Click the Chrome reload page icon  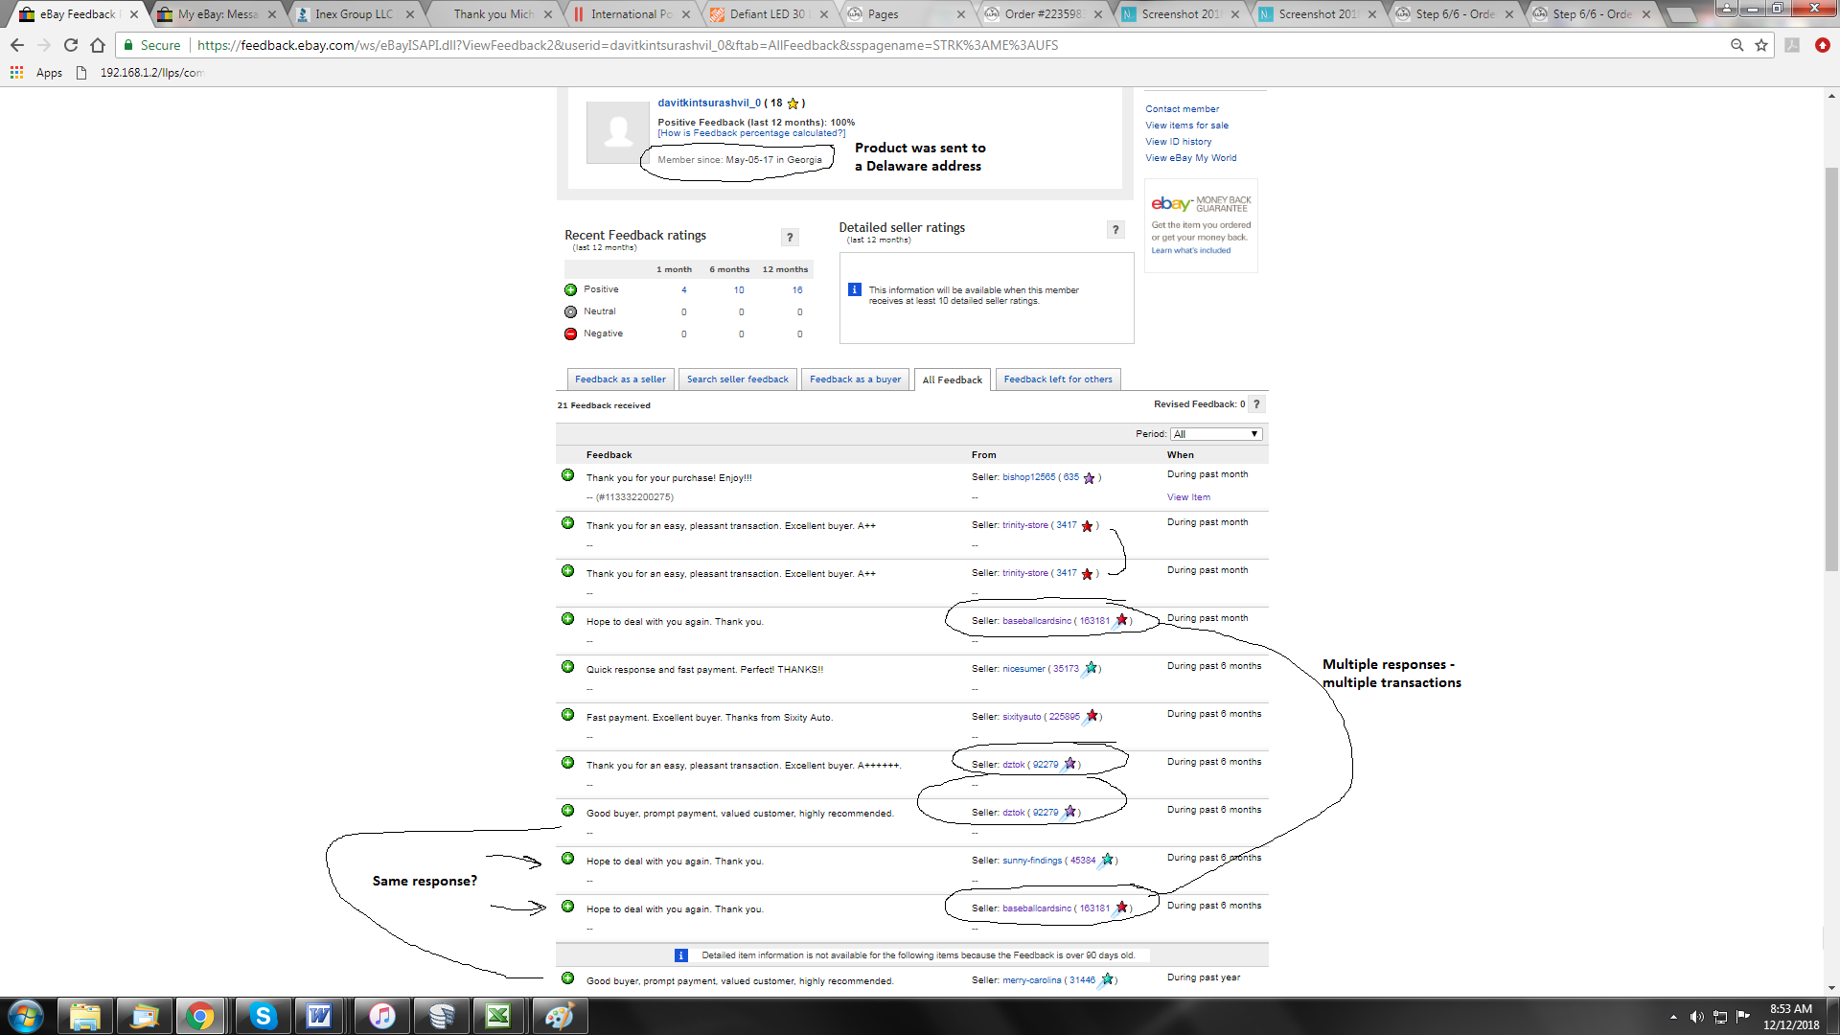click(71, 45)
